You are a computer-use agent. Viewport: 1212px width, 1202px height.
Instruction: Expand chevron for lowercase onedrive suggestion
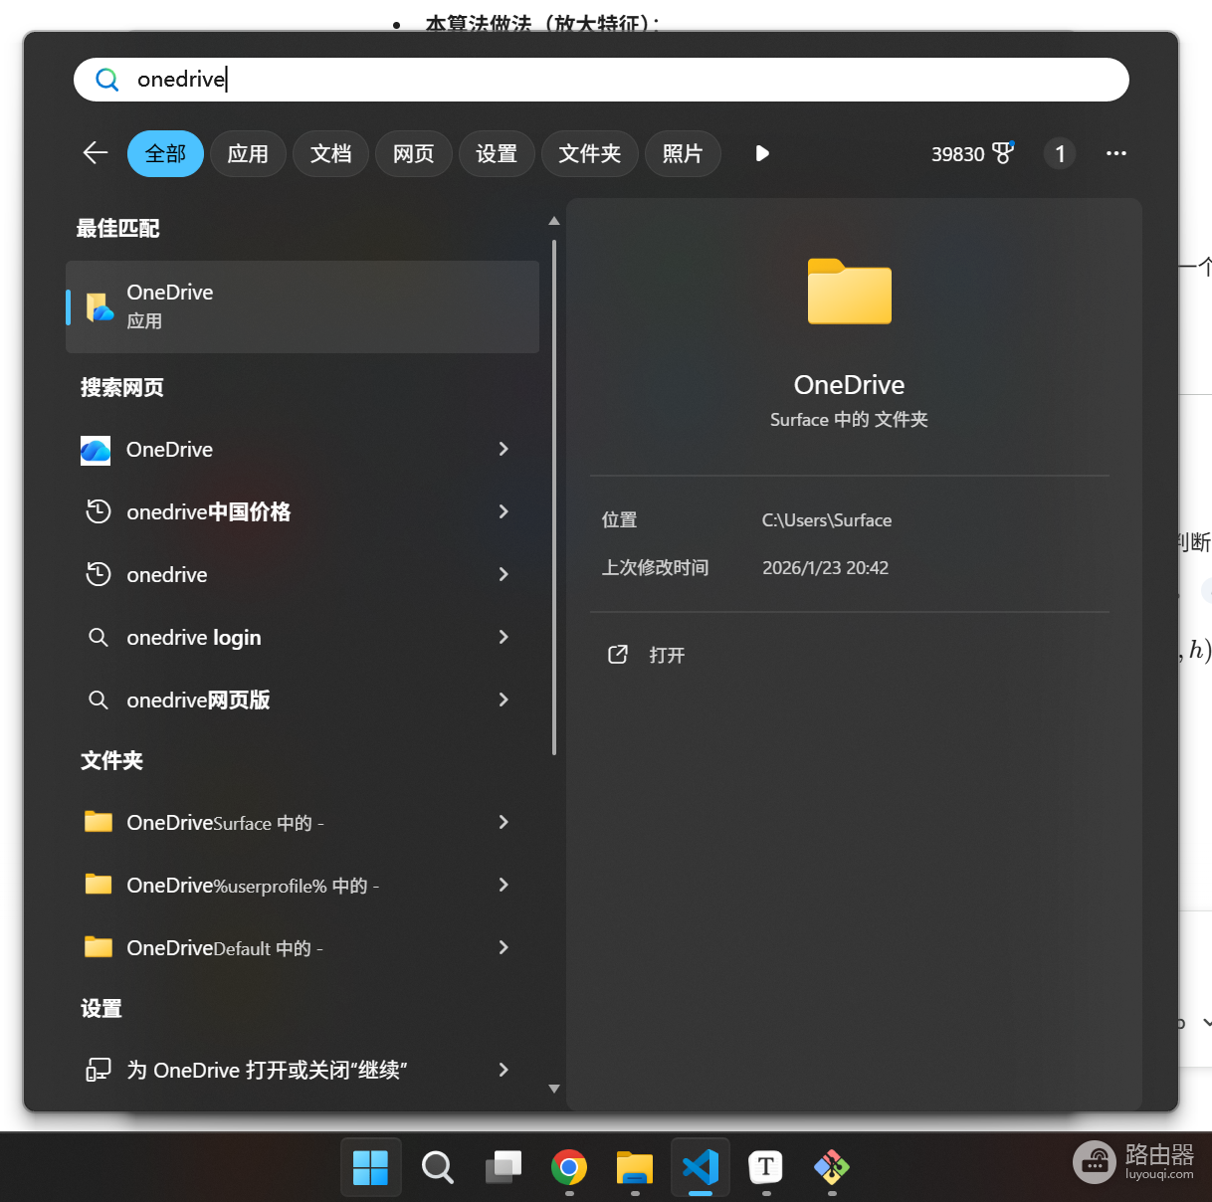coord(504,574)
